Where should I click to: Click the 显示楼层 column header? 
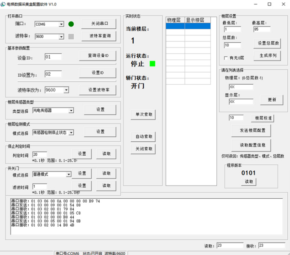click(198, 20)
